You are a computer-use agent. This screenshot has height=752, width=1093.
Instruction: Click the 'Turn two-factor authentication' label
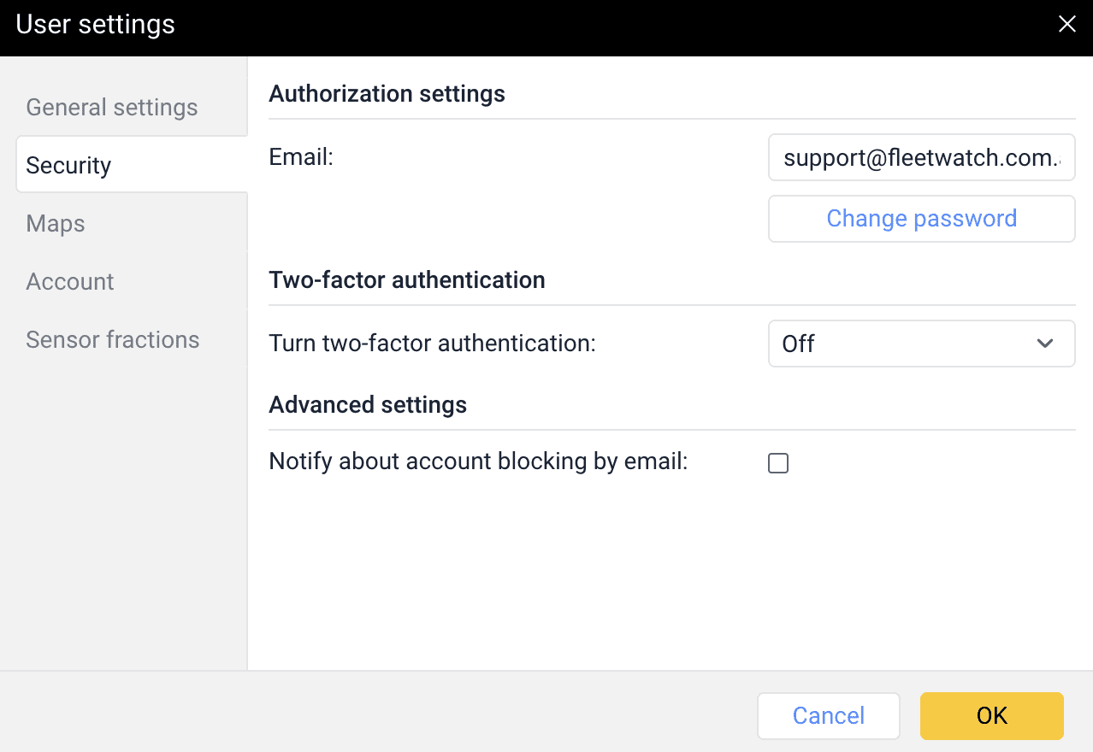pyautogui.click(x=432, y=344)
